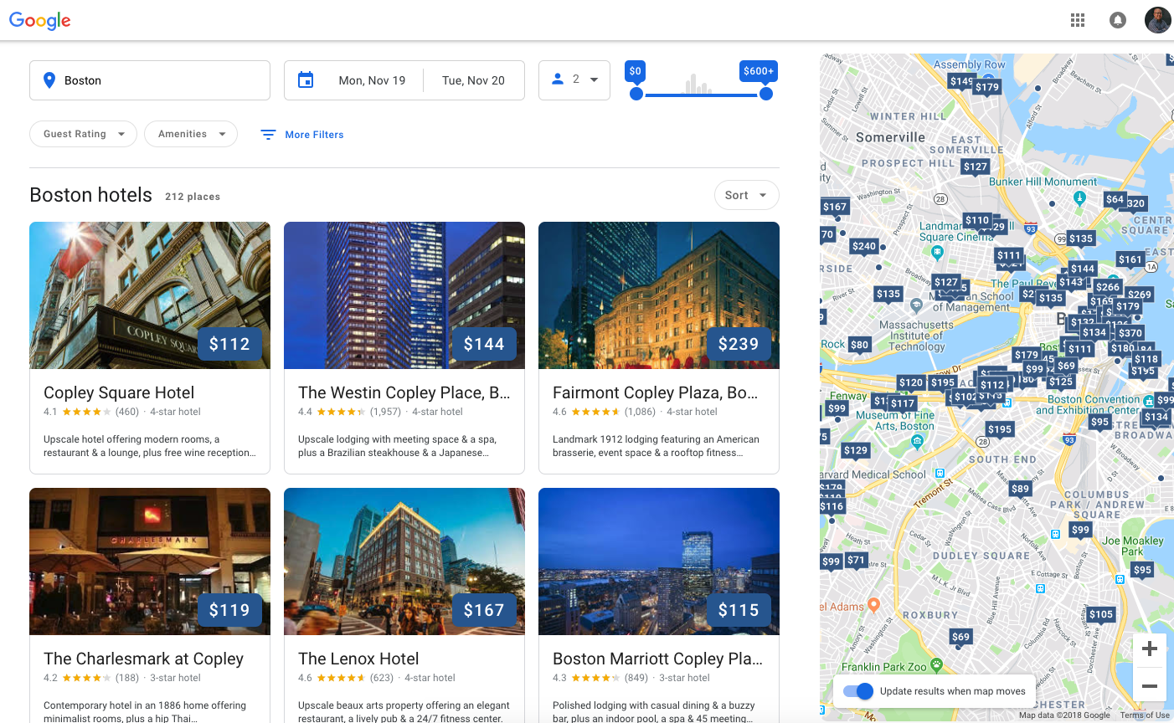Open the account profile picture
This screenshot has width=1174, height=723.
[x=1158, y=20]
